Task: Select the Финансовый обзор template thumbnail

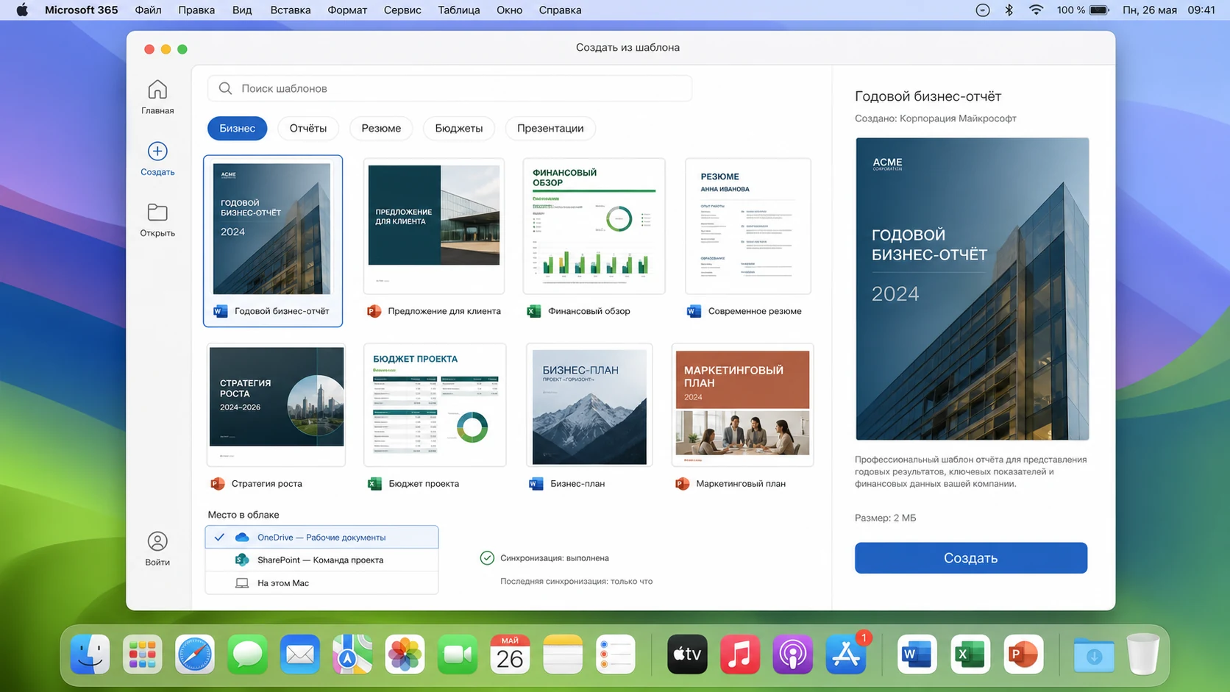Action: click(x=594, y=226)
